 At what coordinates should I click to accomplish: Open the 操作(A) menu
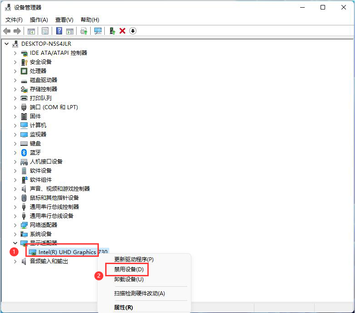[x=39, y=20]
